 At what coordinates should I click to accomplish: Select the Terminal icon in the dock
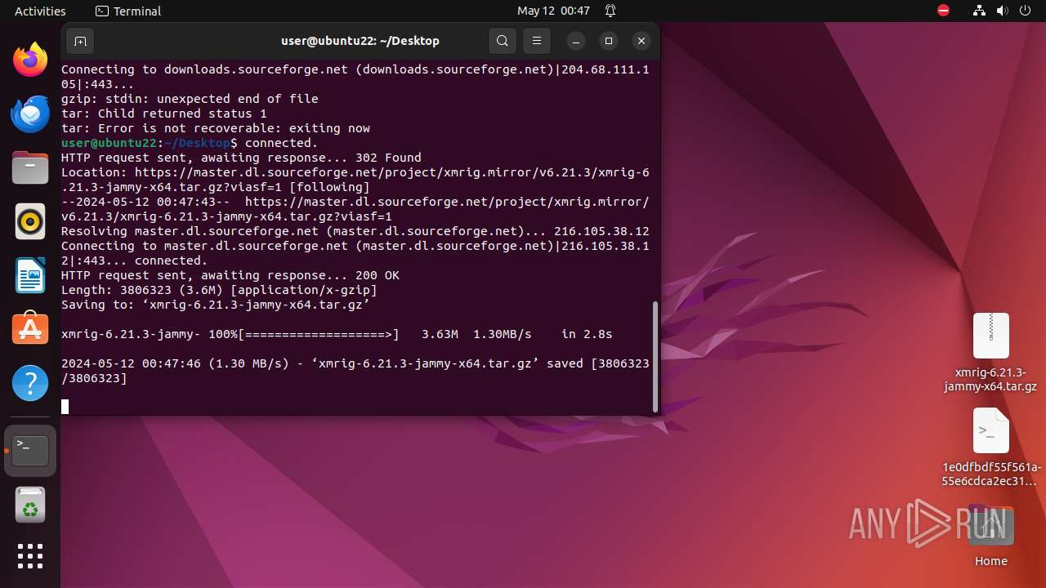tap(30, 451)
